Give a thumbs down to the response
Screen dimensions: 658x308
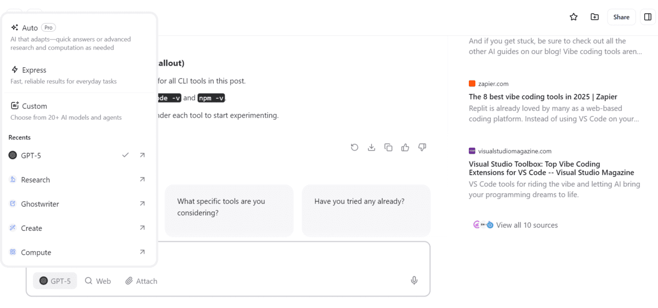click(x=422, y=147)
